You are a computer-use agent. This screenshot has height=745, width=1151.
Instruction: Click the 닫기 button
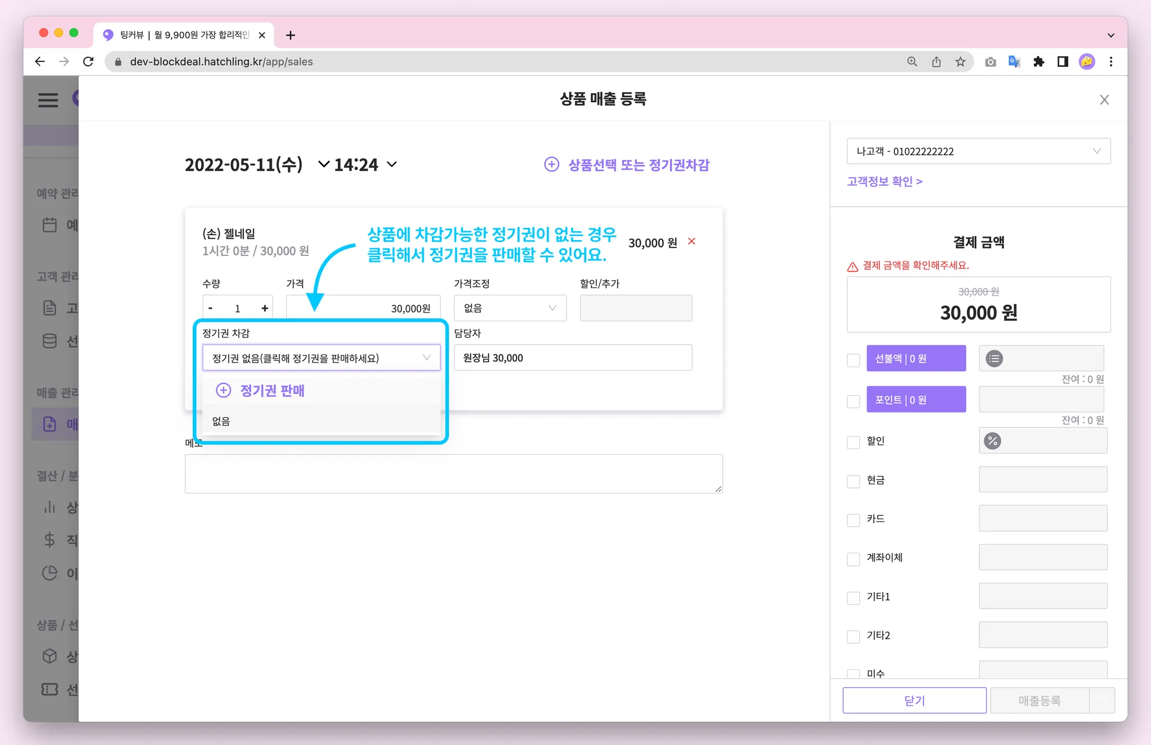(x=914, y=700)
